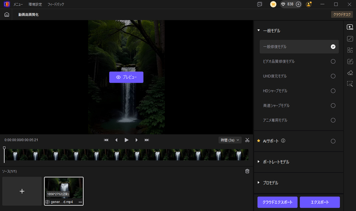The image size is (356, 211).
Task: Enable the AIサポート option
Action: [x=333, y=141]
